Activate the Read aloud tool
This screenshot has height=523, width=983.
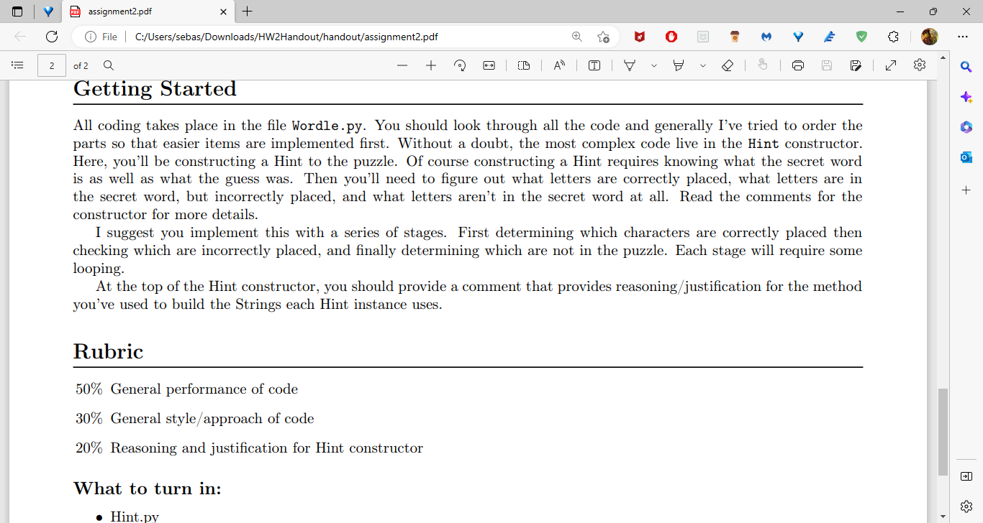click(x=558, y=65)
